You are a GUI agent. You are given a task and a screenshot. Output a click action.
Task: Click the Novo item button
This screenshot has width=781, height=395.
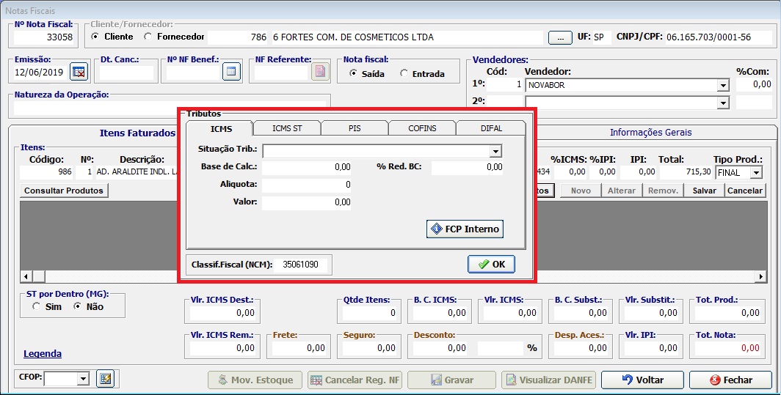click(581, 191)
